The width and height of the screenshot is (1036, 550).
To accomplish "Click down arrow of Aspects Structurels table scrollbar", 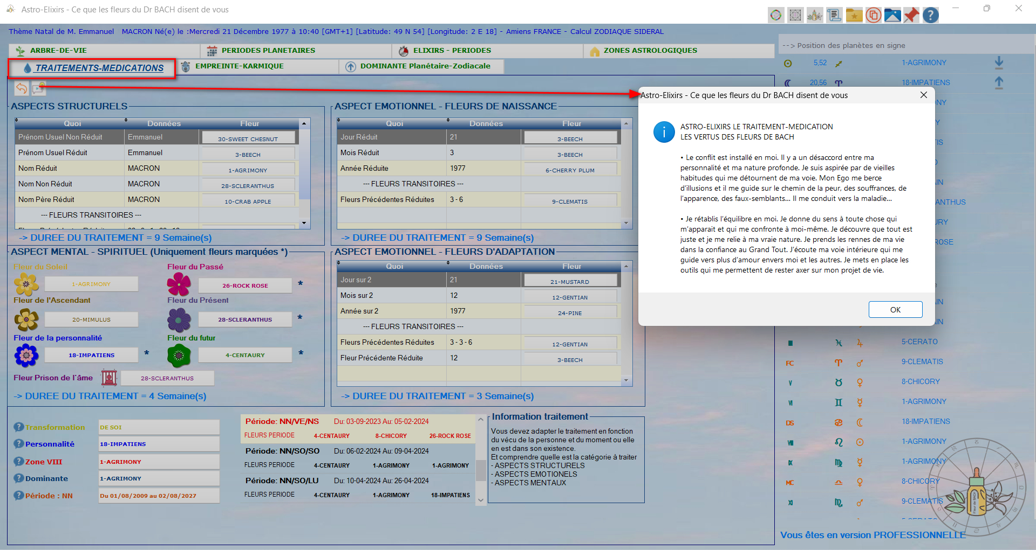I will coord(304,223).
